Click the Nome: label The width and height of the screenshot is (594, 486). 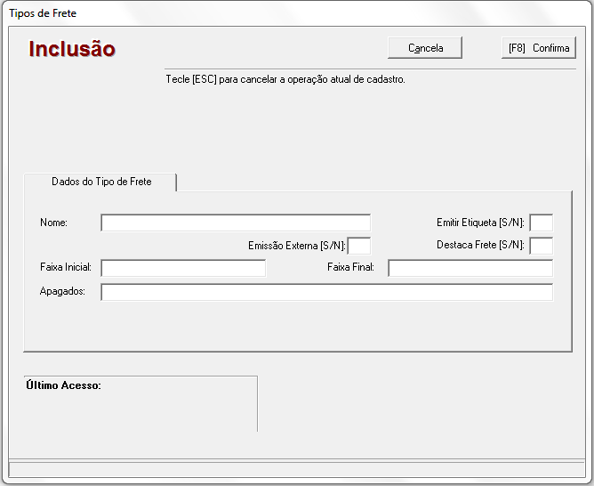click(54, 223)
